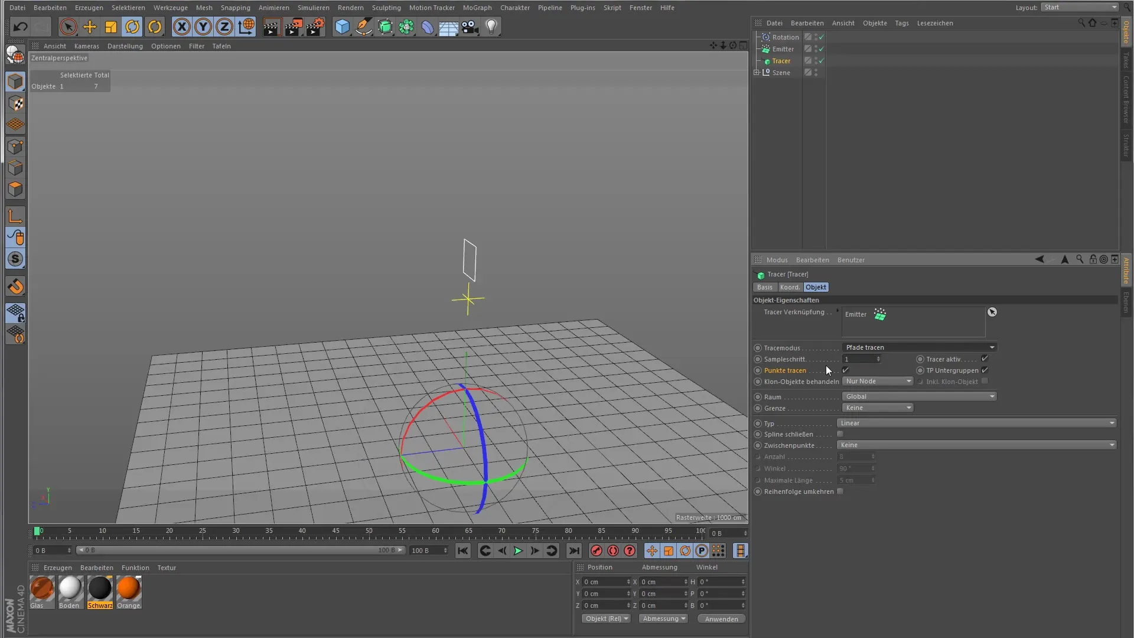Click Play forward button
Viewport: 1134px width, 638px height.
[x=518, y=551]
